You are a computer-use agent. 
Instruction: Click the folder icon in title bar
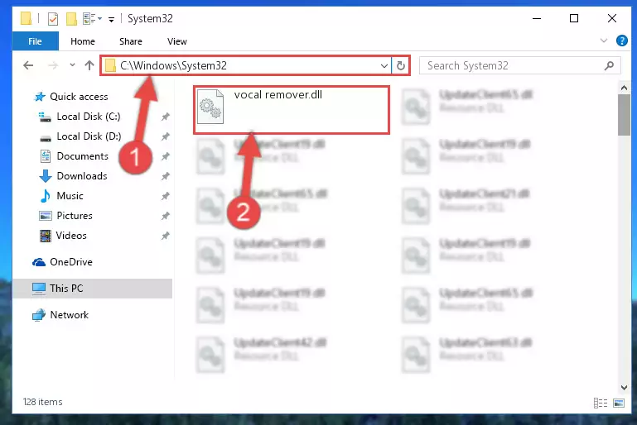(26, 19)
